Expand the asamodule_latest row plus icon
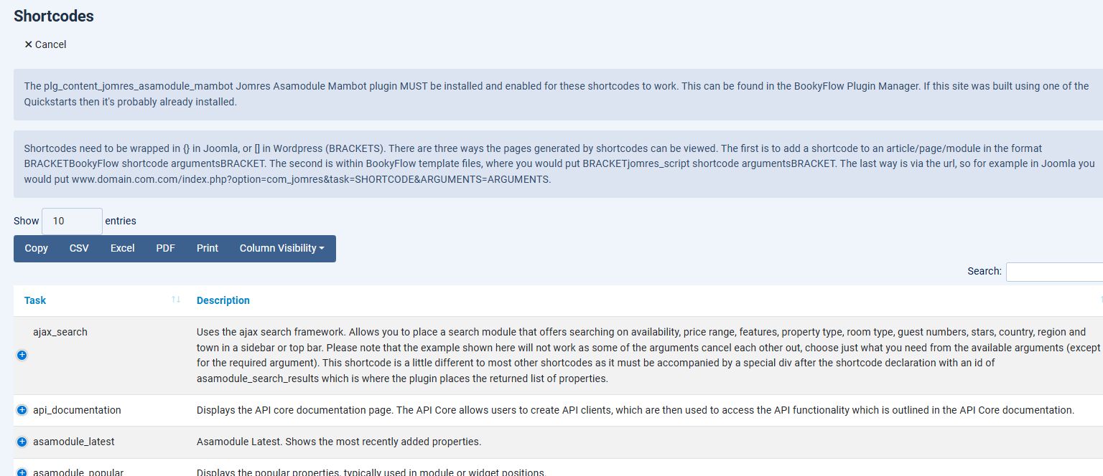 point(22,442)
